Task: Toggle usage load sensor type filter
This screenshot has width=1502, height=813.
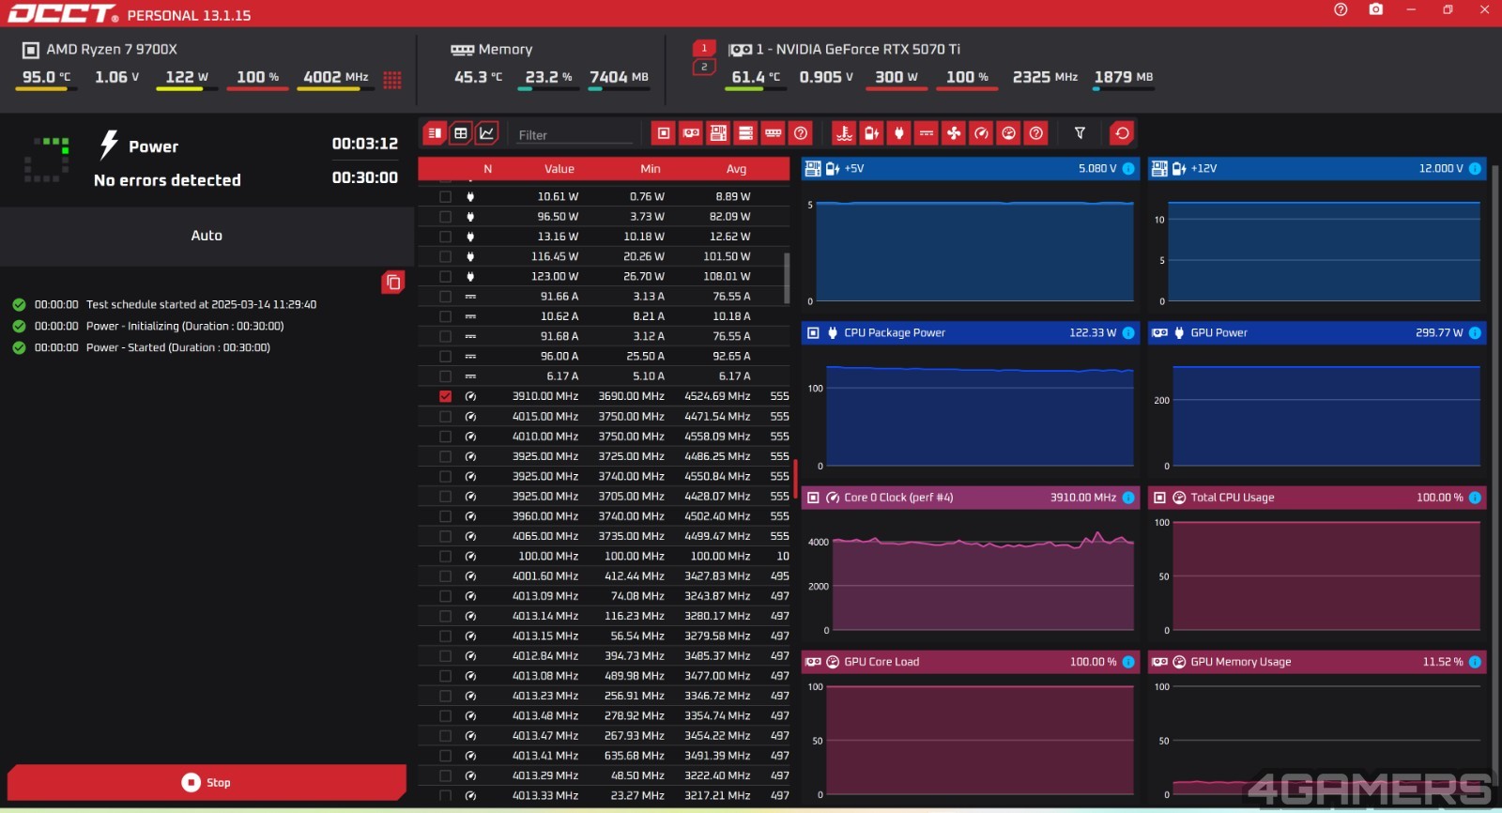Action: 1008,133
